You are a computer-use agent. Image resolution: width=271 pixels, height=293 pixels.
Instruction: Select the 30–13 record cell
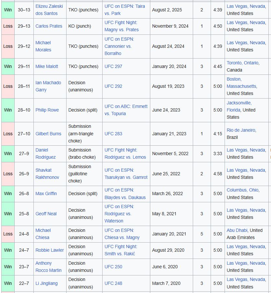pos(24,10)
